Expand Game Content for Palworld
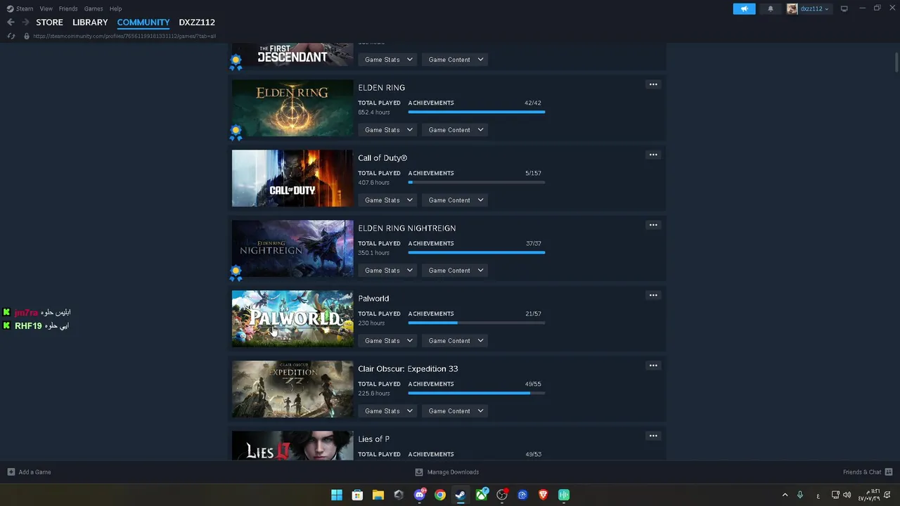 (x=456, y=341)
